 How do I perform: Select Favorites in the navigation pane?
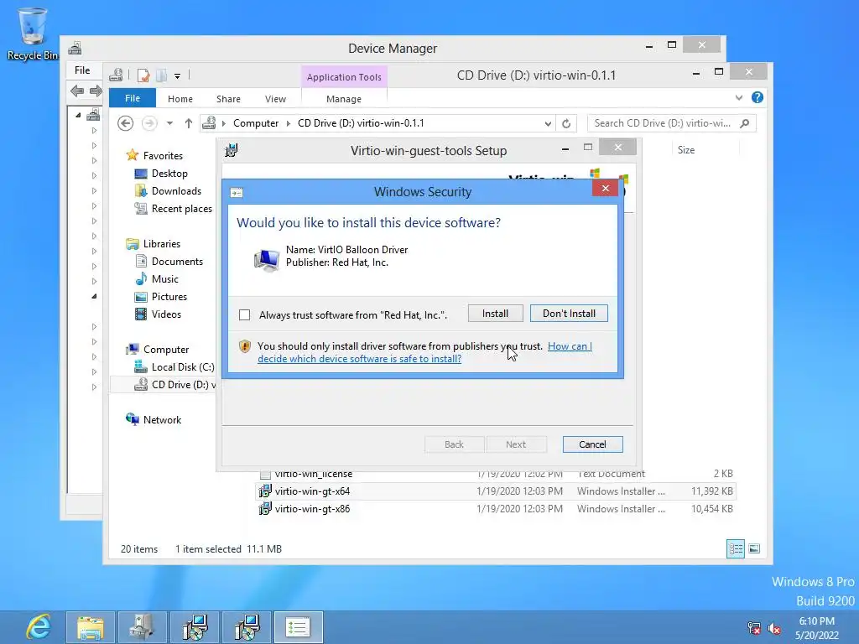[x=163, y=155]
